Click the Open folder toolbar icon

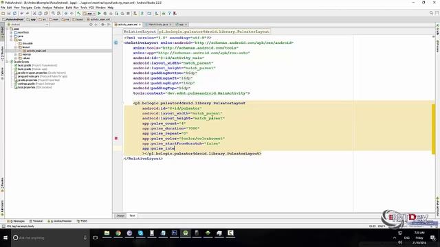[3, 13]
